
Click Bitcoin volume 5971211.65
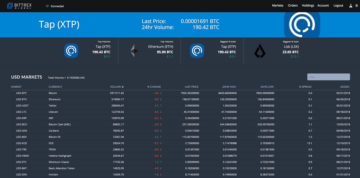click(x=117, y=93)
